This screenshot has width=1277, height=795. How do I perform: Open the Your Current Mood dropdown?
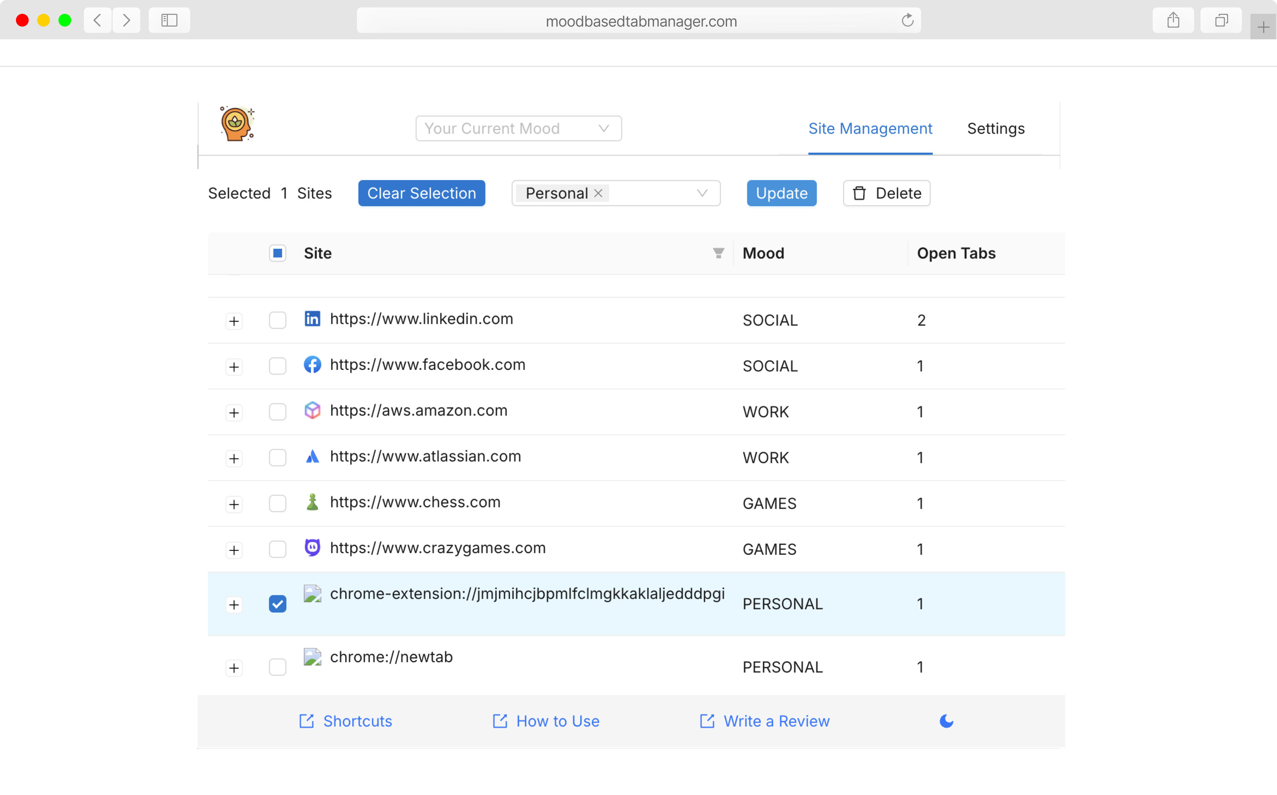(518, 128)
